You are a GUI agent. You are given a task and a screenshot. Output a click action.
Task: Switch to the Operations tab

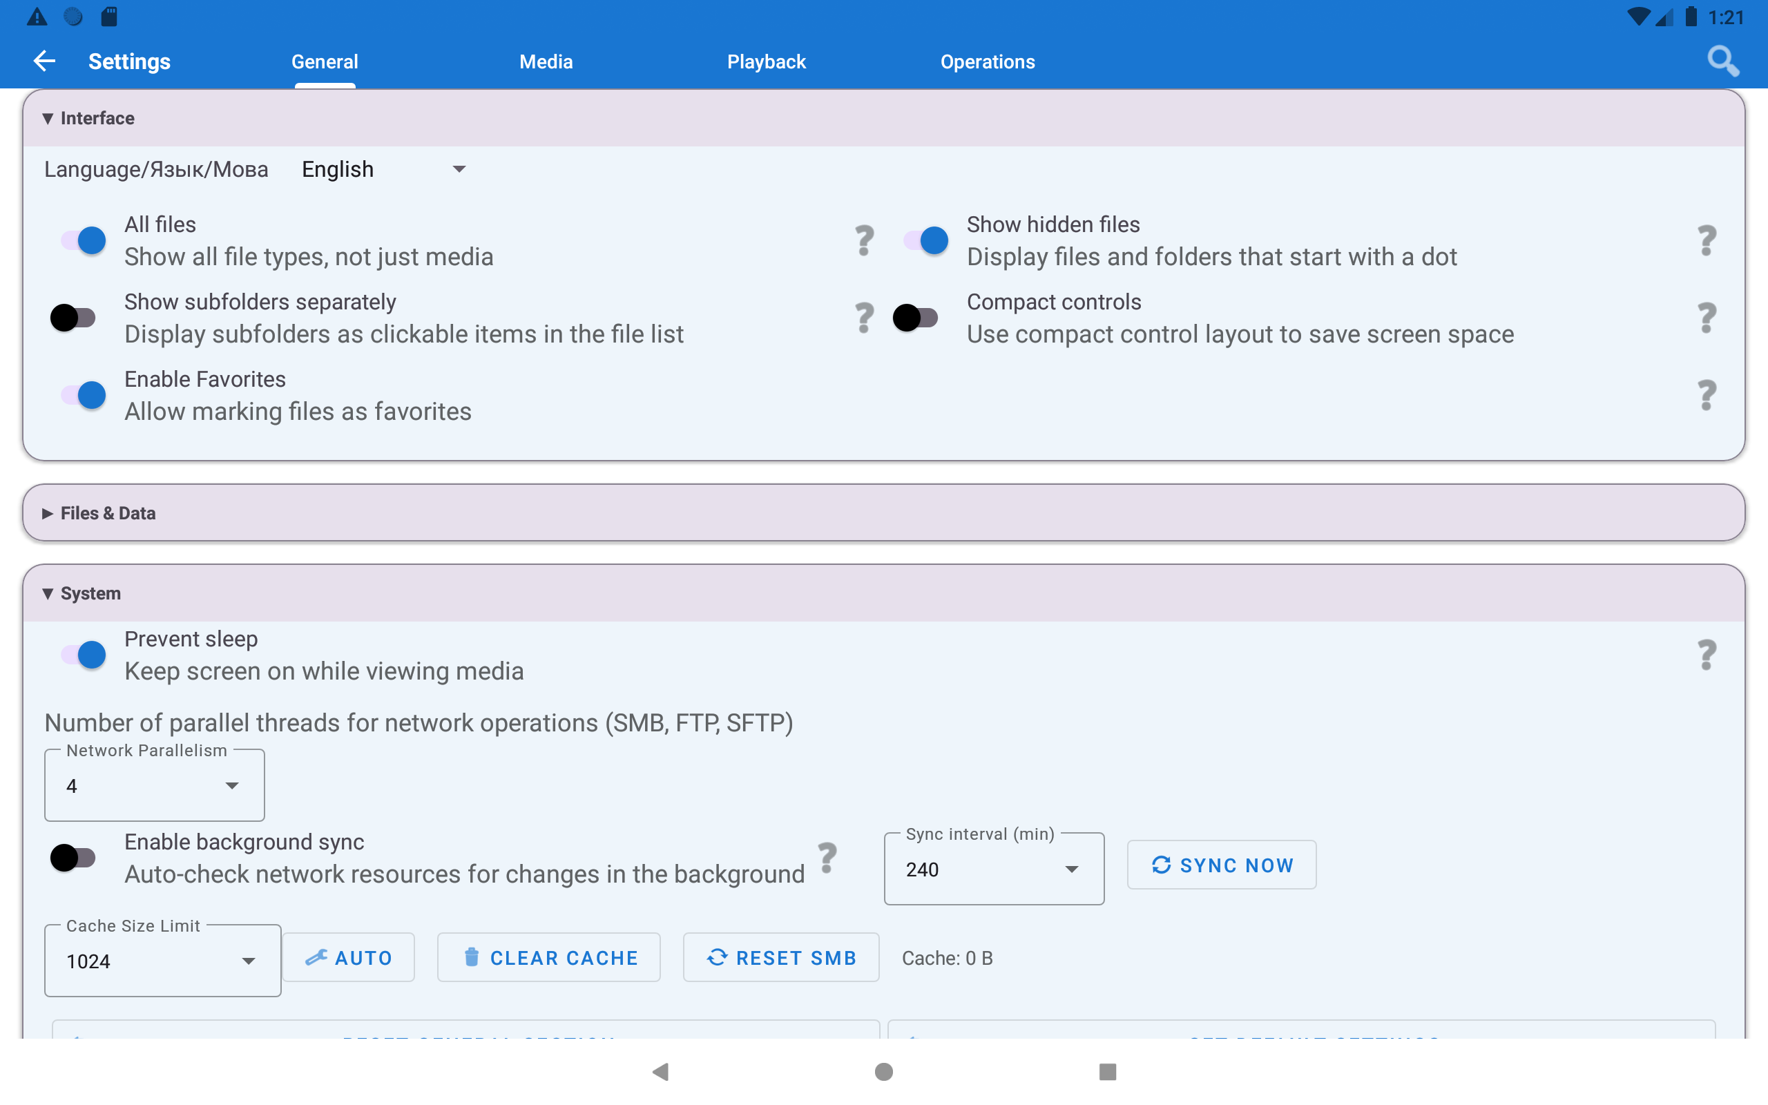tap(987, 61)
